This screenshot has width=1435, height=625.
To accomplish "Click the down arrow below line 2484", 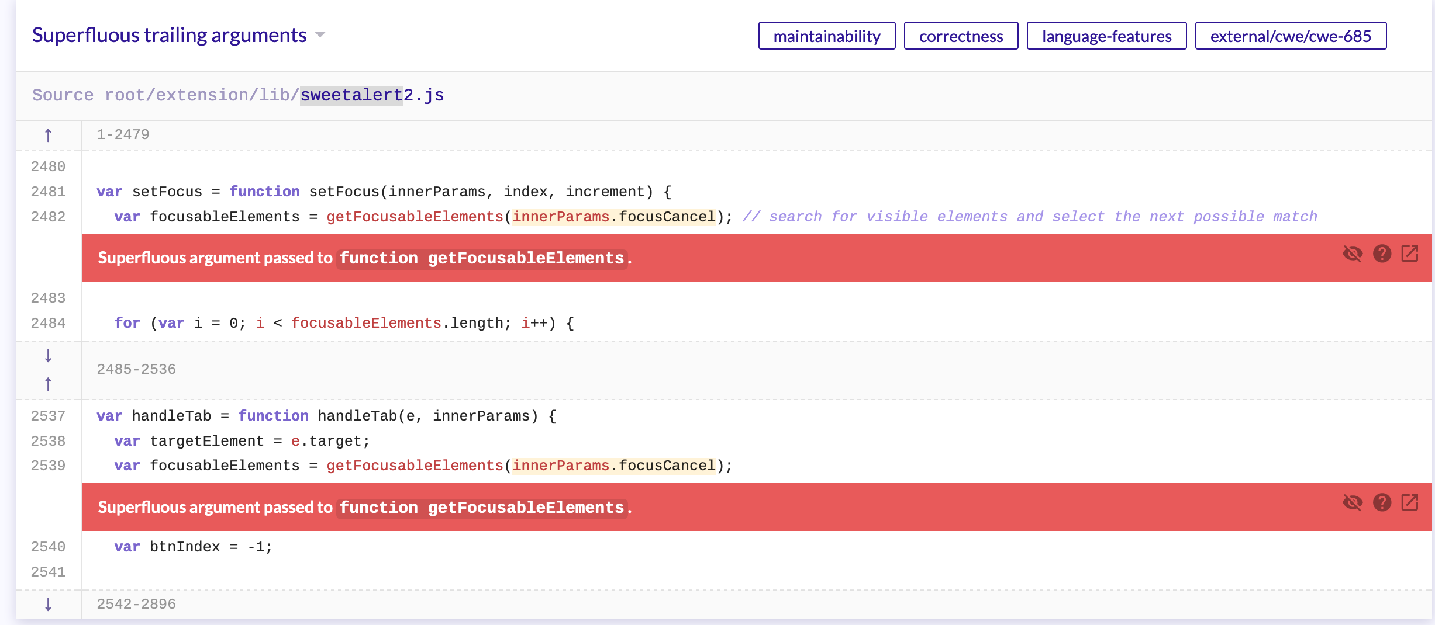I will pyautogui.click(x=47, y=355).
